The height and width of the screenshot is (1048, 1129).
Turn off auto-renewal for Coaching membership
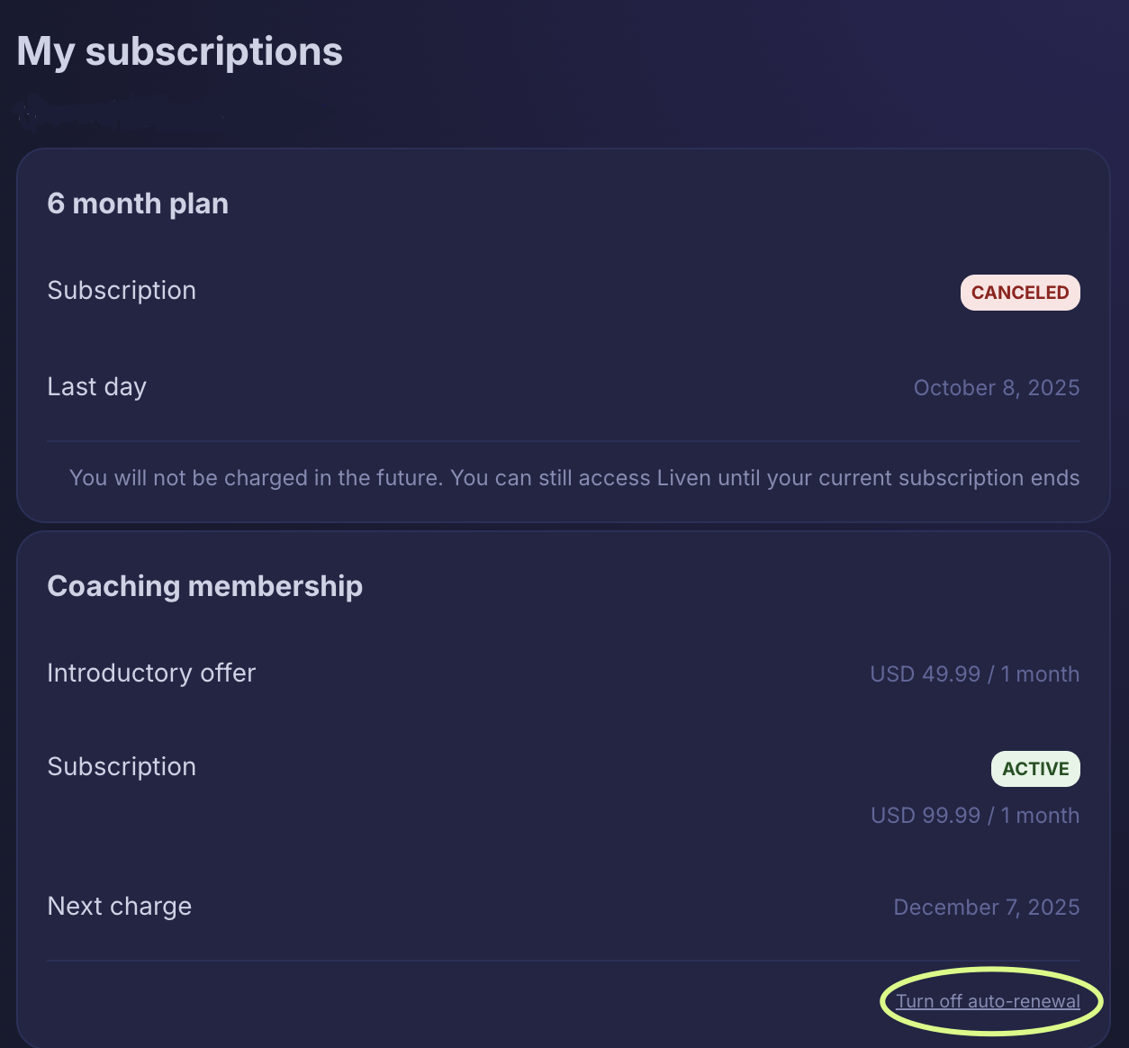coord(988,1001)
